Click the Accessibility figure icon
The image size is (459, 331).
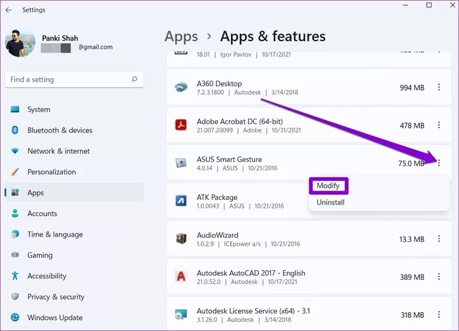(15, 276)
